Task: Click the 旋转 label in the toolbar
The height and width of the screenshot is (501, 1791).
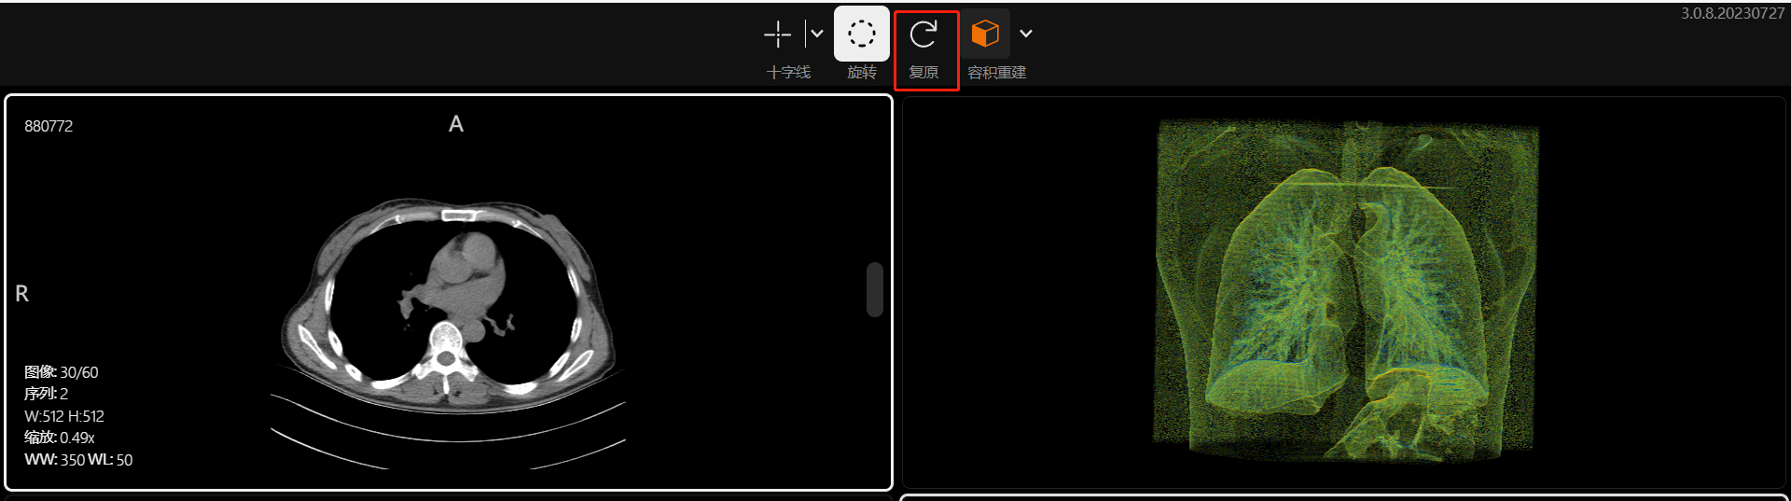Action: pos(861,72)
